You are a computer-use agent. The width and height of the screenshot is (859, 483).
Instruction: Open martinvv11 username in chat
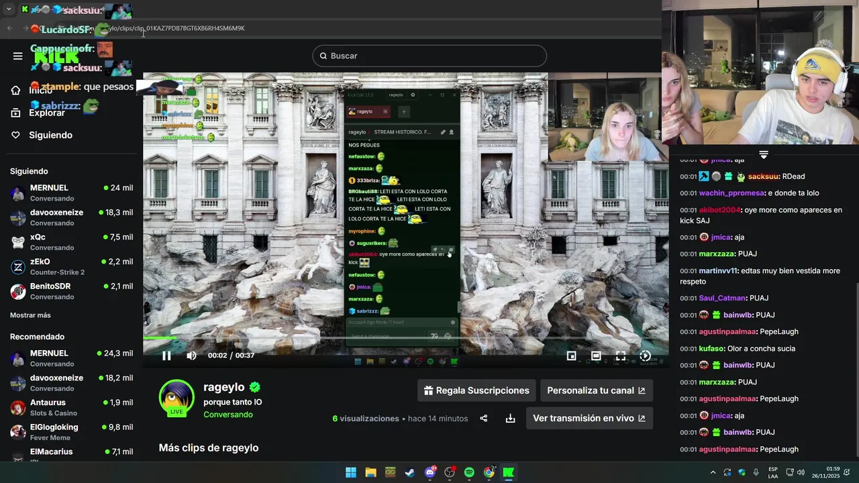(x=718, y=271)
